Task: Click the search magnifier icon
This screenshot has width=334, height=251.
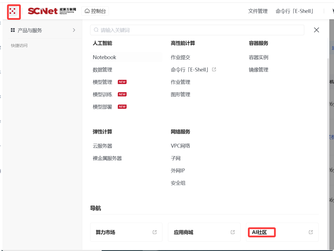Action: pos(96,30)
